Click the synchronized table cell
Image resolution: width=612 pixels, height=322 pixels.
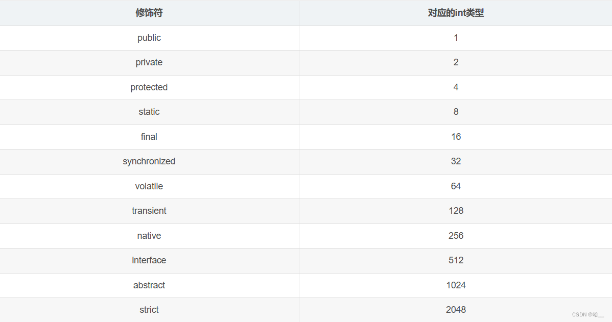click(x=149, y=161)
